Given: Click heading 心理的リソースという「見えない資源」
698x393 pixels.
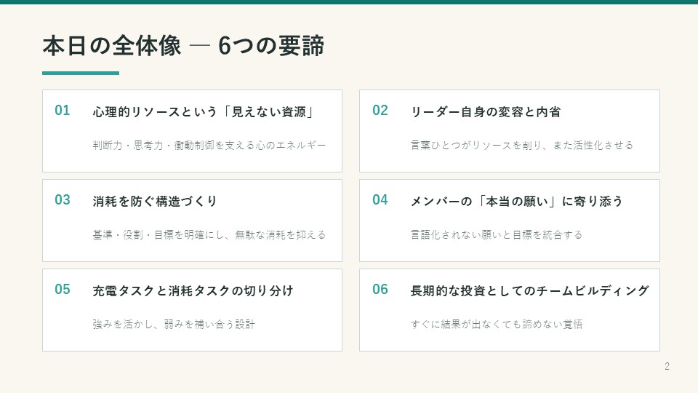Looking at the screenshot, I should click(204, 112).
